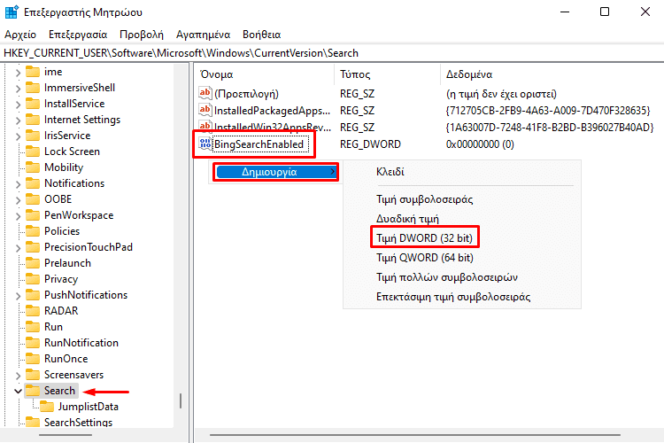664x443 pixels.
Task: Select the Prelaunch folder icon
Action: coord(33,263)
